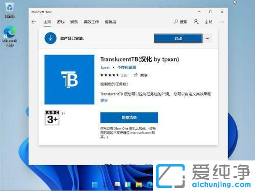Image resolution: width=255 pixels, height=191 pixels.
Task: Go back with the arrow icon
Action: (34, 22)
